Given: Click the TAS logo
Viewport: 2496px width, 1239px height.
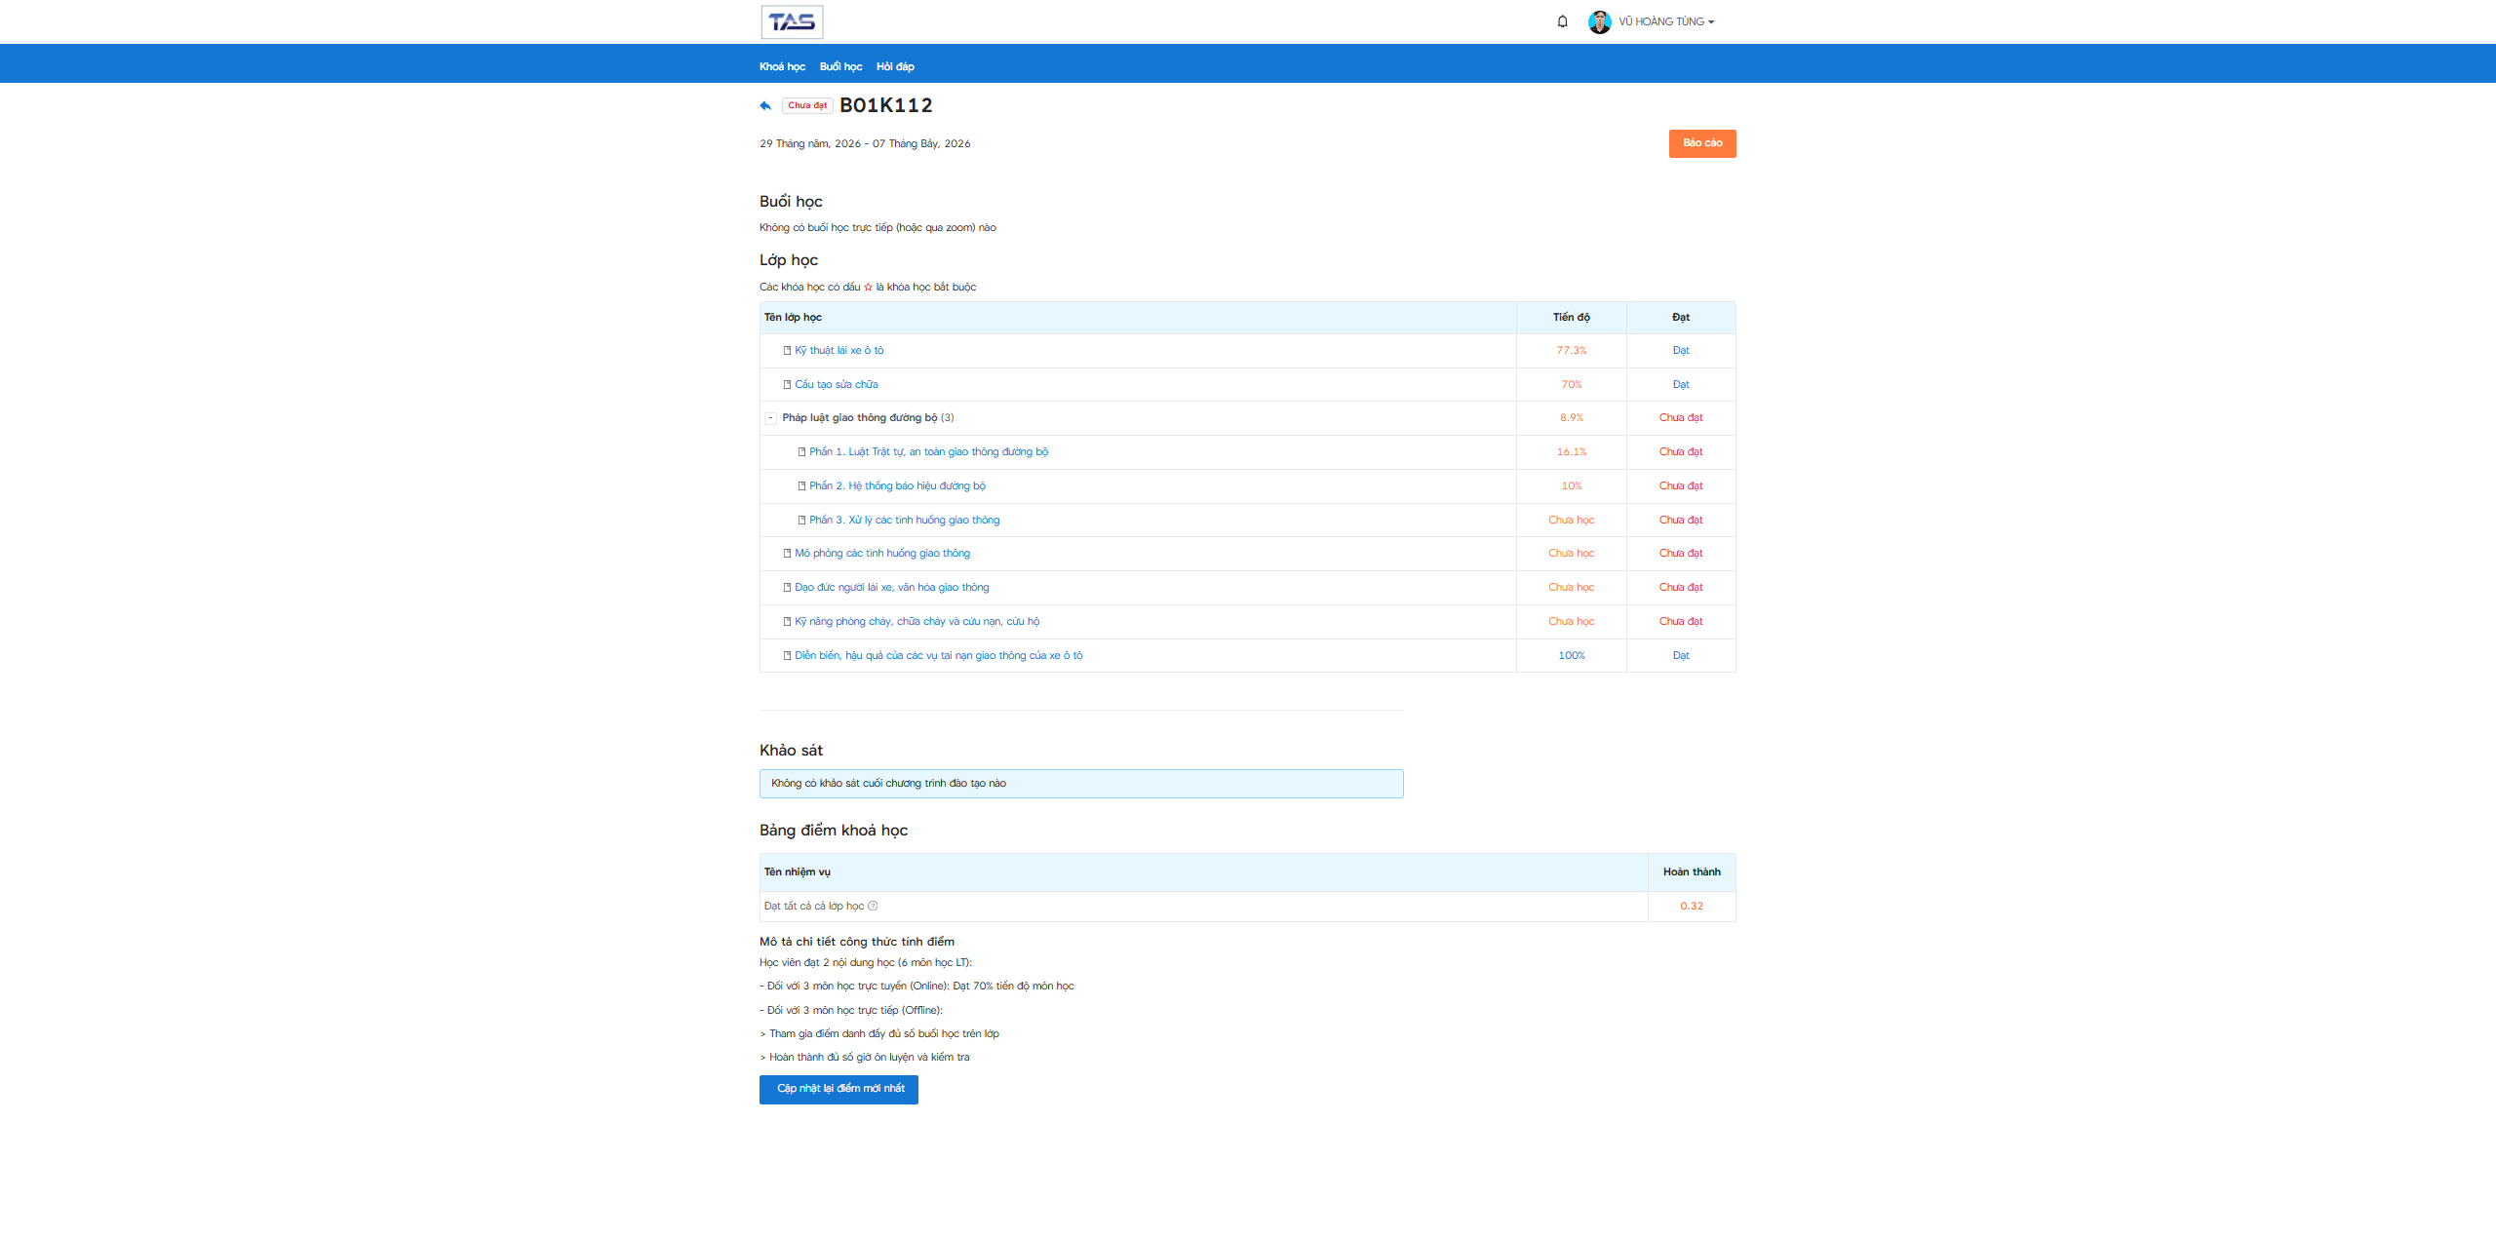Looking at the screenshot, I should (x=792, y=21).
